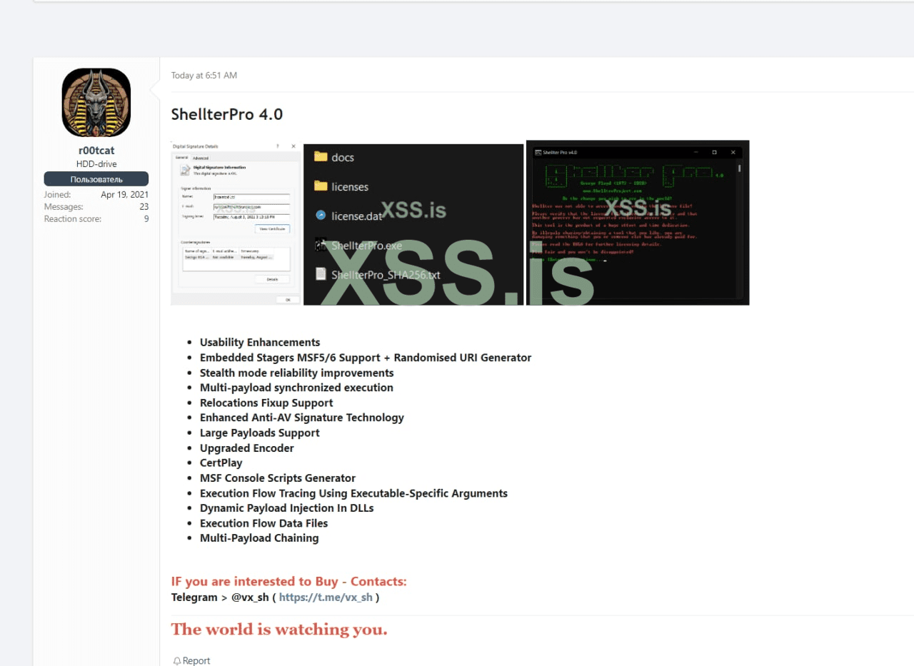This screenshot has height=666, width=914.
Task: Click the Execution Flow Tracing bullet
Action: tap(354, 493)
